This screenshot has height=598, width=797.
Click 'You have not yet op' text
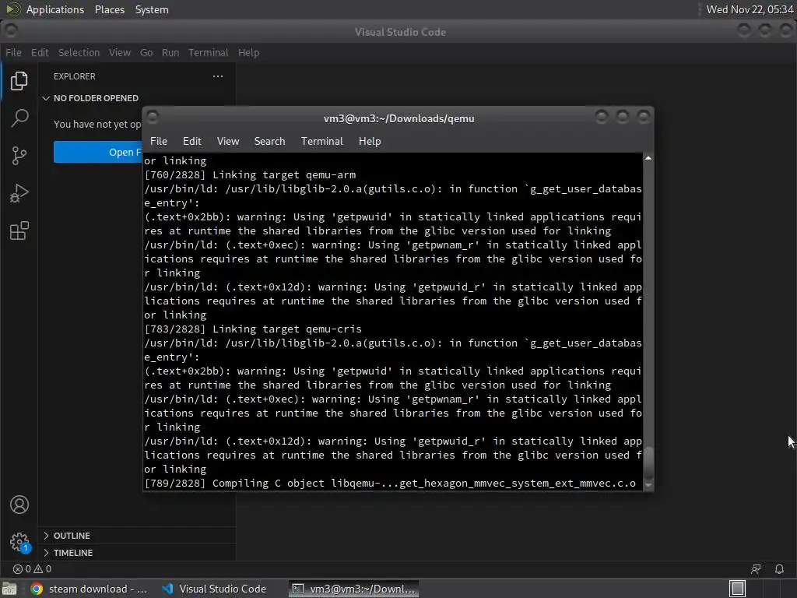(97, 124)
